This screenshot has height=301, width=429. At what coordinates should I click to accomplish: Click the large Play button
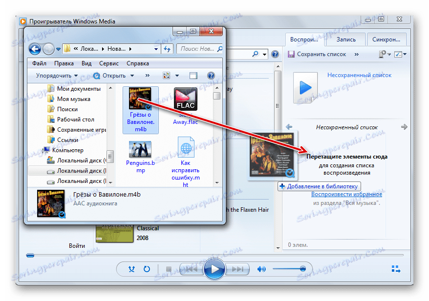(214, 269)
